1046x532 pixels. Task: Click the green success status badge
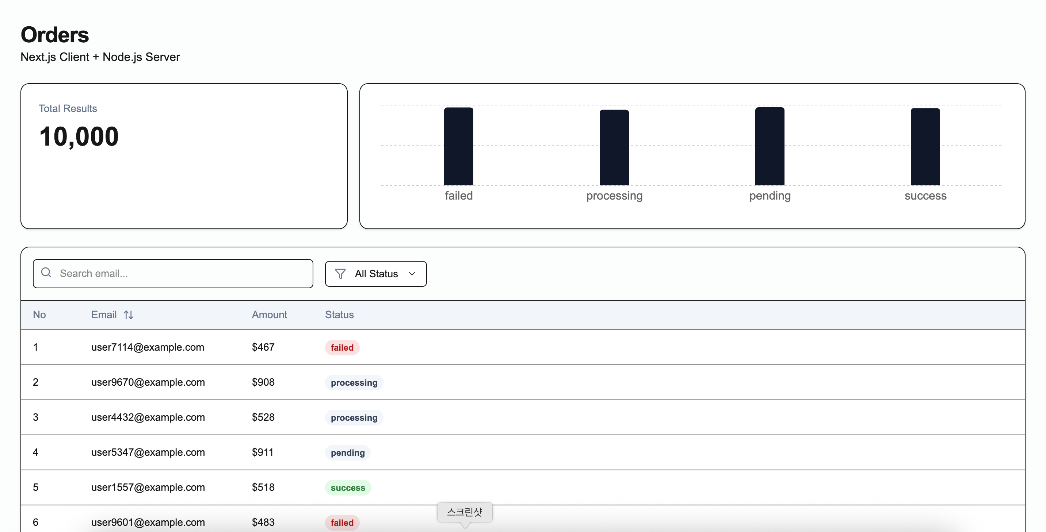348,488
